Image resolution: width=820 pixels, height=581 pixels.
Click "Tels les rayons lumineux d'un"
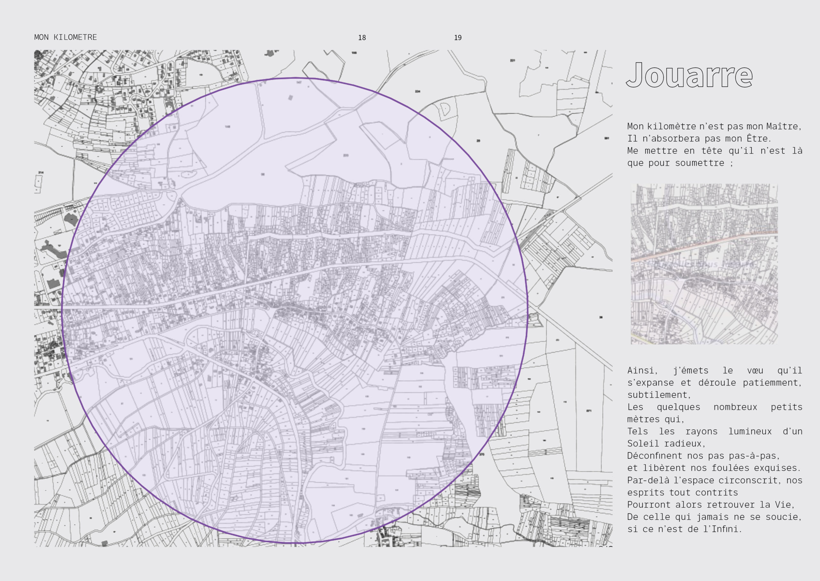[715, 432]
